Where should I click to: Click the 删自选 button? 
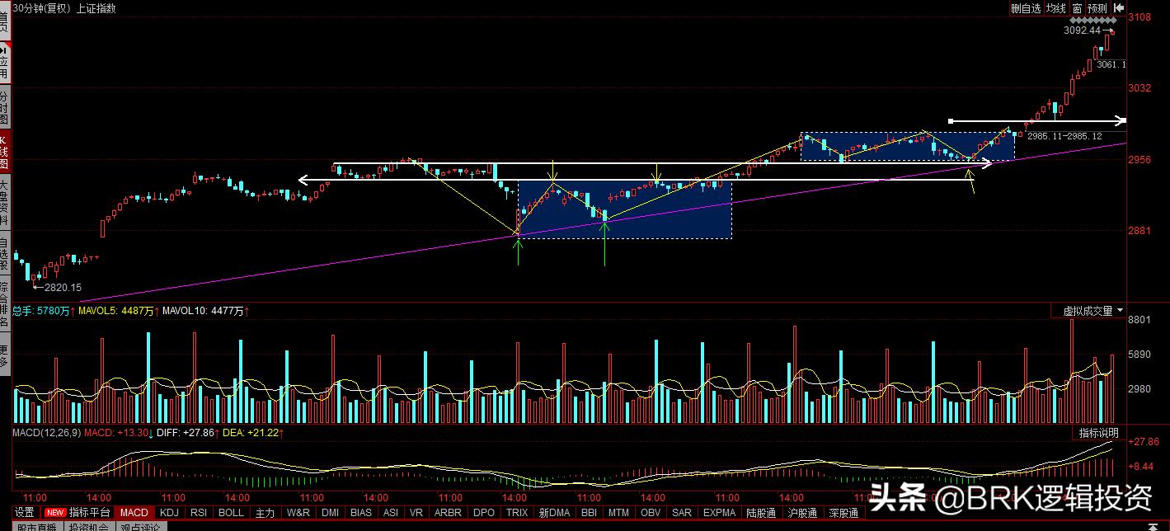click(1026, 8)
